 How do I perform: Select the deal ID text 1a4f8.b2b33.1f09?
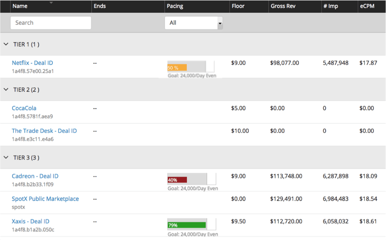point(33,184)
